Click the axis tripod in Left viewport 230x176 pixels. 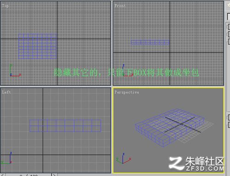7,158
